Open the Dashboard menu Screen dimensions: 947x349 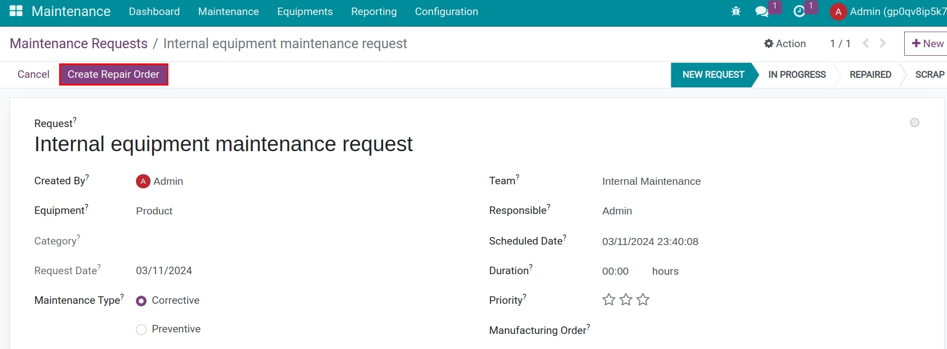tap(154, 12)
